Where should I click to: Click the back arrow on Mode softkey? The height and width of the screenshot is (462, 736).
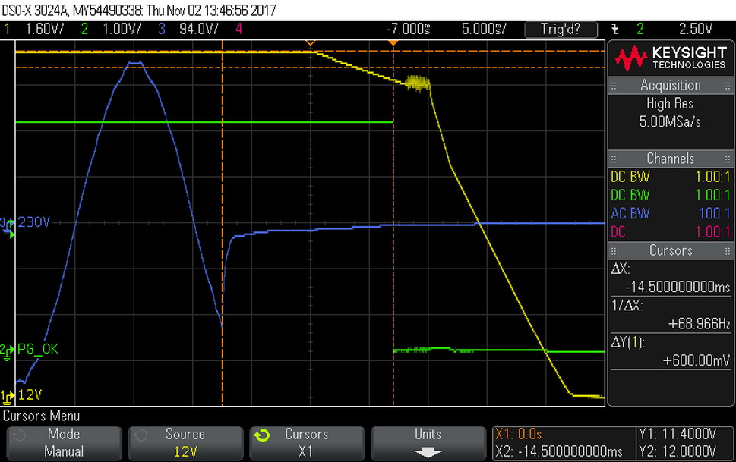click(x=19, y=435)
